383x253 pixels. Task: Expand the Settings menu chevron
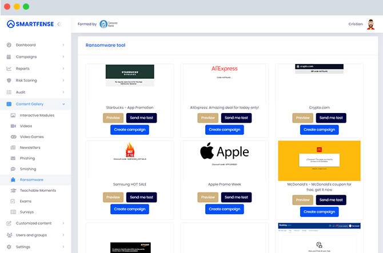click(x=63, y=247)
